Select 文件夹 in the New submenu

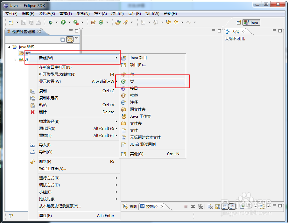click(x=152, y=123)
